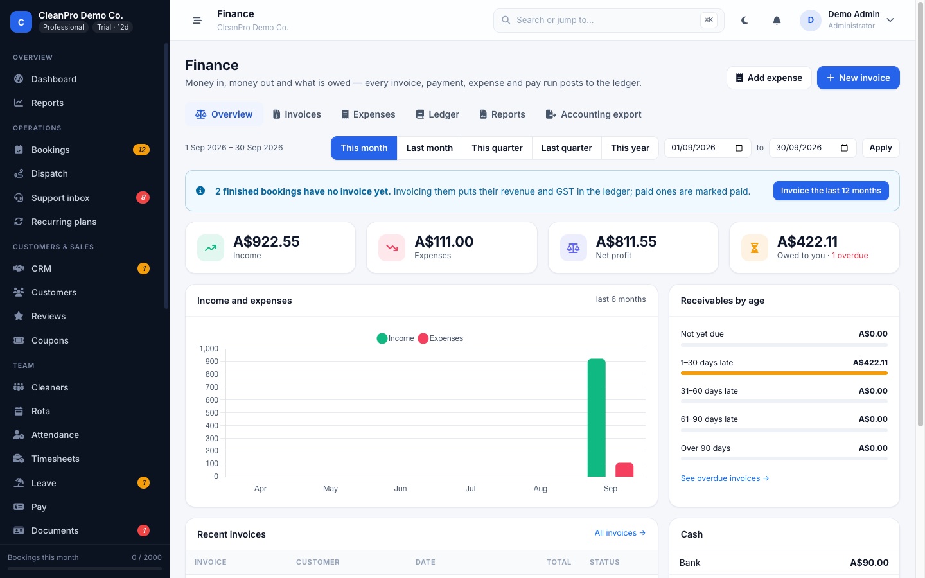Click the Demo Admin avatar circle
This screenshot has width=925, height=578.
[811, 21]
